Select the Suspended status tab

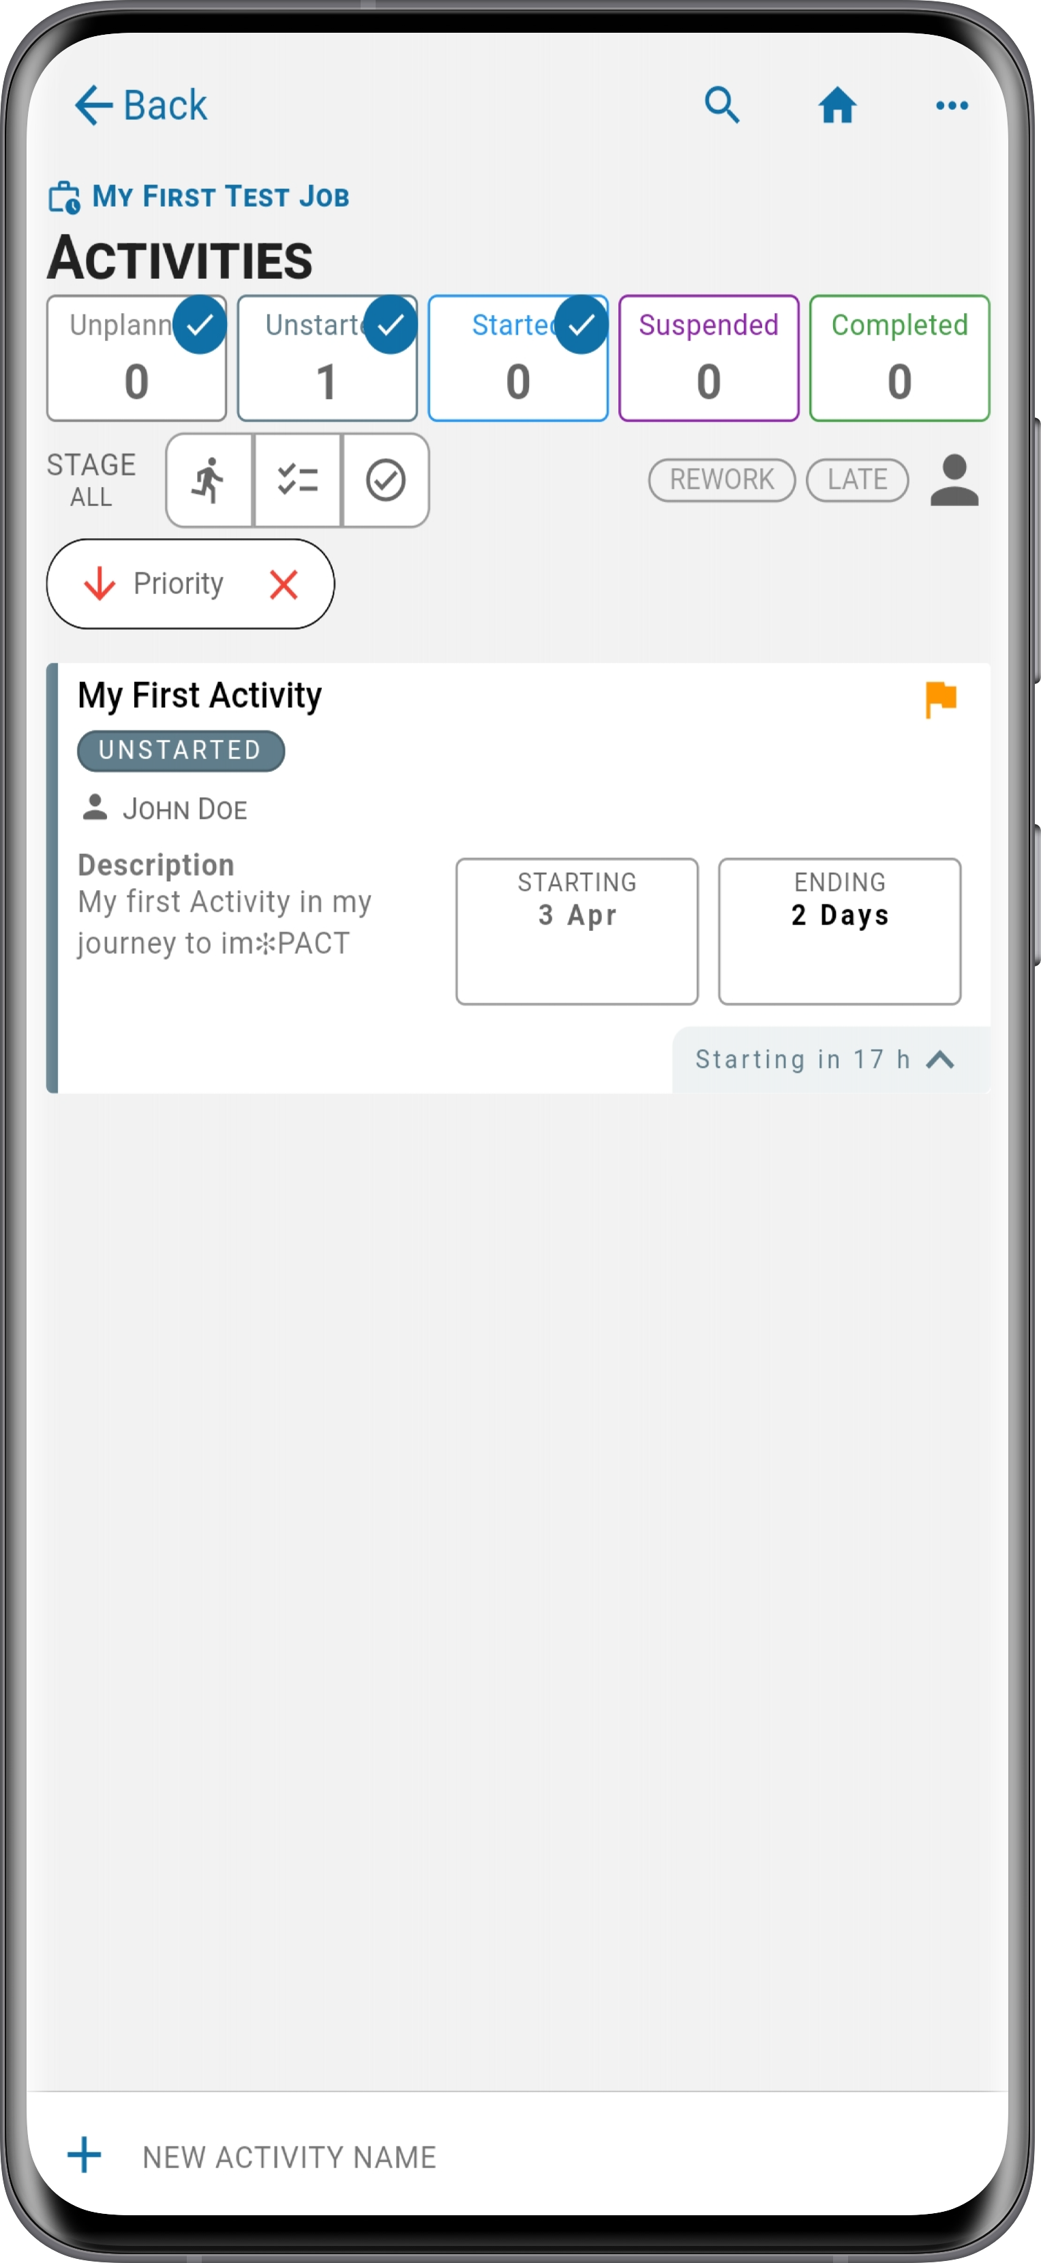pos(708,359)
